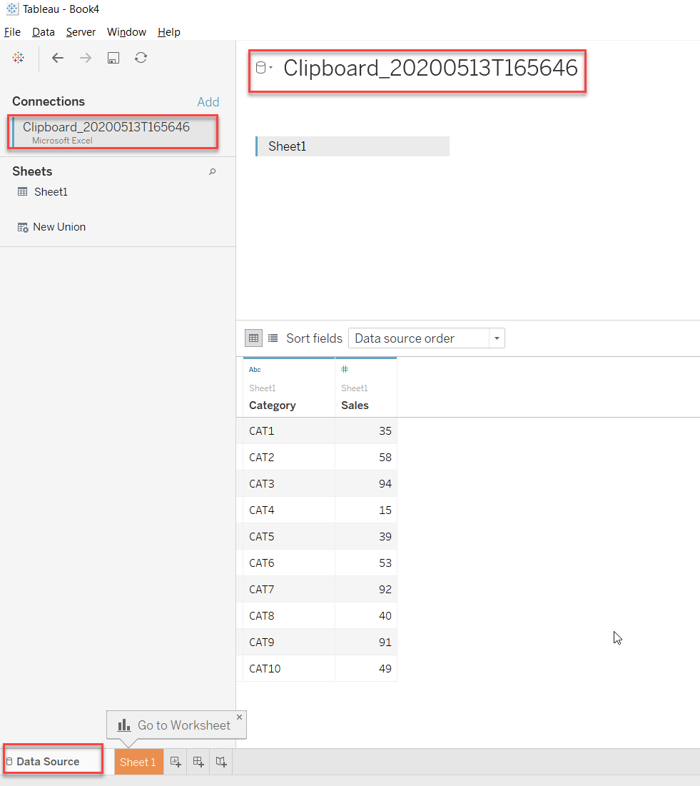Select the CAT5 cell
The height and width of the screenshot is (786, 700).
(x=289, y=536)
